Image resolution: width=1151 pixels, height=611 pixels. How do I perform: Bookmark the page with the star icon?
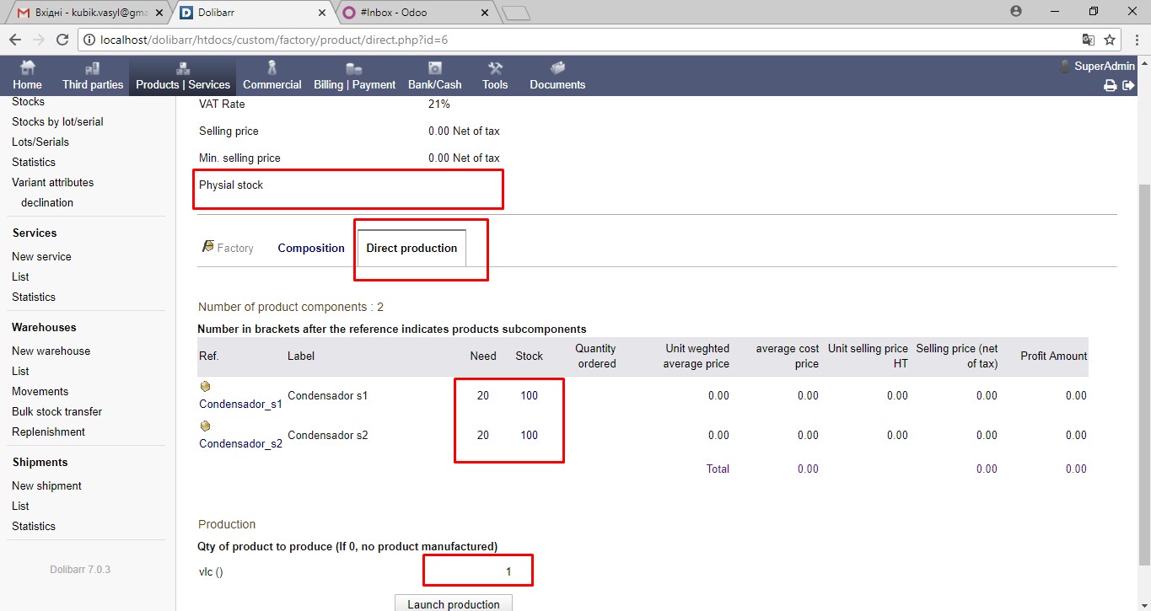pyautogui.click(x=1110, y=39)
